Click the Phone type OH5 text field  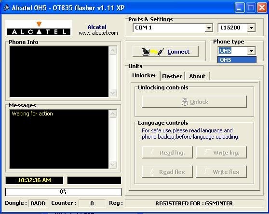pyautogui.click(x=232, y=51)
